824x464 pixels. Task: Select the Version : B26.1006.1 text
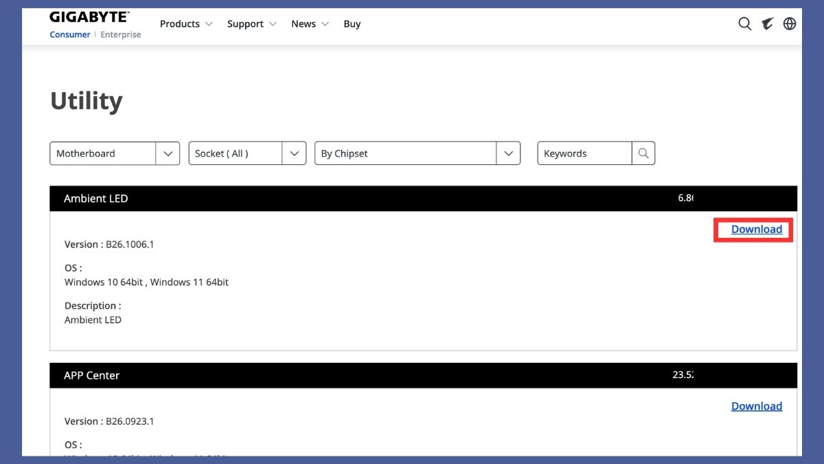click(109, 244)
